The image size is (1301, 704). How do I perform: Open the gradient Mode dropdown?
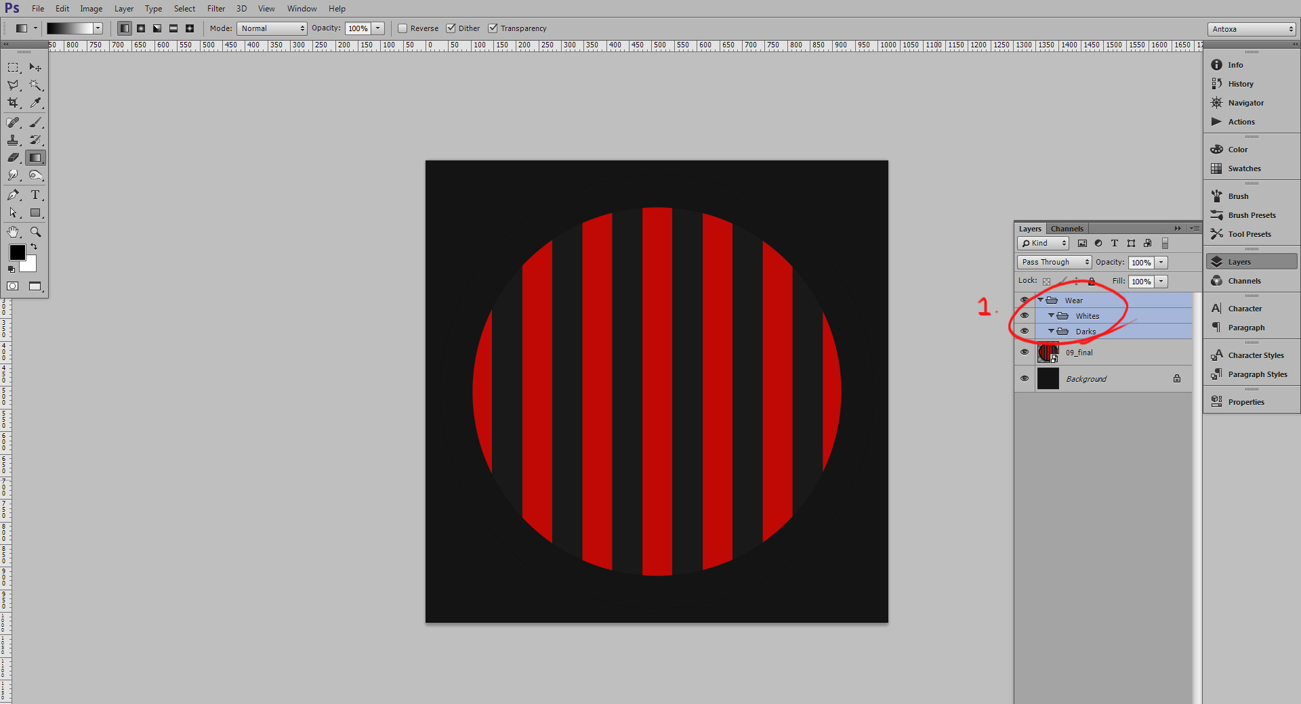click(x=272, y=28)
